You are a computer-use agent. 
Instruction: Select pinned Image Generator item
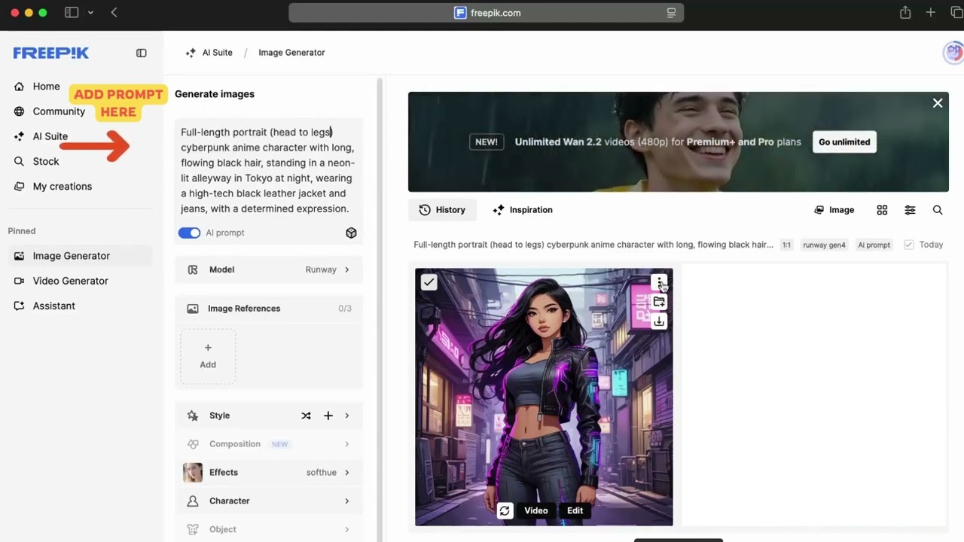coord(79,256)
